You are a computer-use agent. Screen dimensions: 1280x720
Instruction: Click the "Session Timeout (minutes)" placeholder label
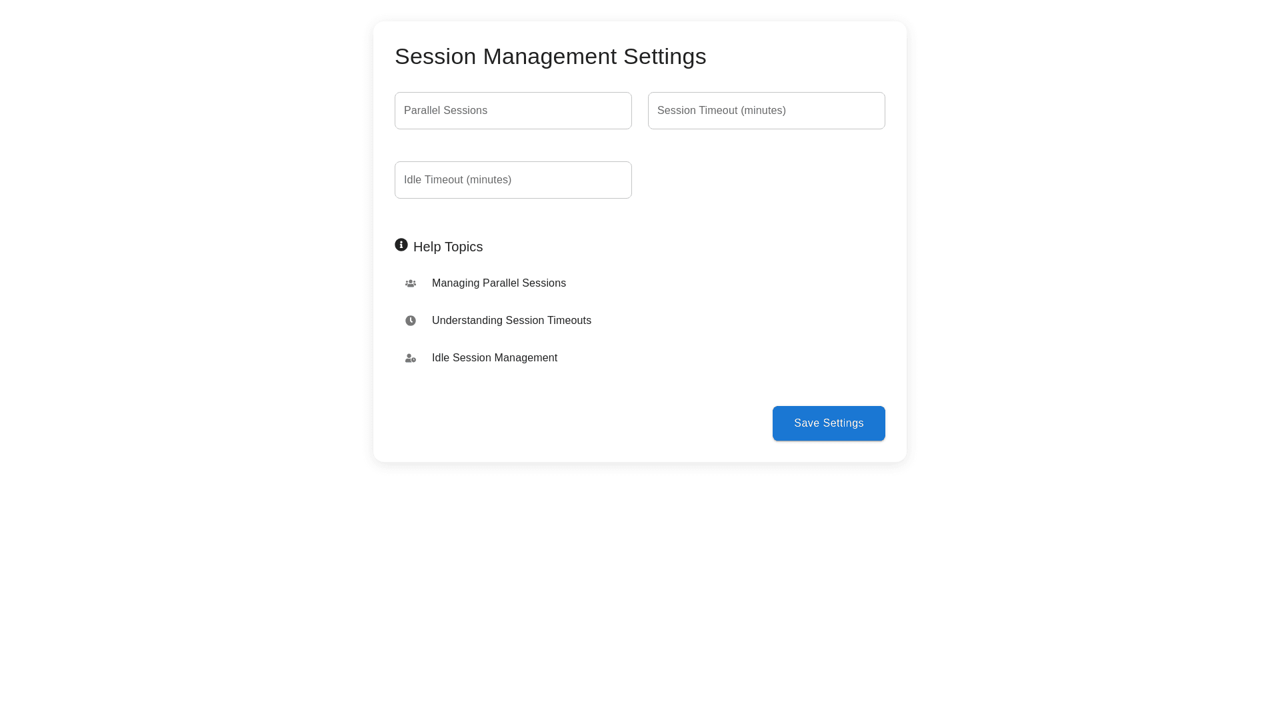pyautogui.click(x=721, y=111)
